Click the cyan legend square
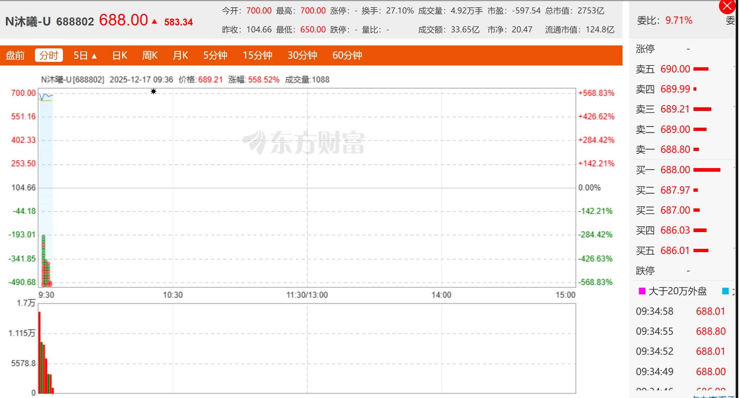This screenshot has height=398, width=740. pyautogui.click(x=725, y=291)
